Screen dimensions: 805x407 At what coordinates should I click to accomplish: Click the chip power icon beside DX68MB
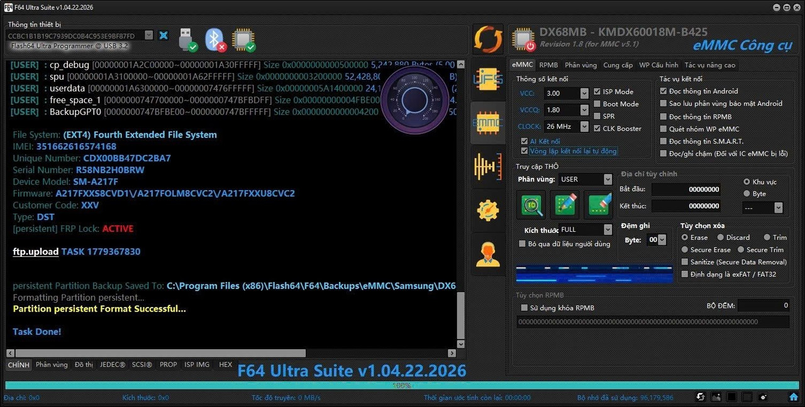click(523, 40)
